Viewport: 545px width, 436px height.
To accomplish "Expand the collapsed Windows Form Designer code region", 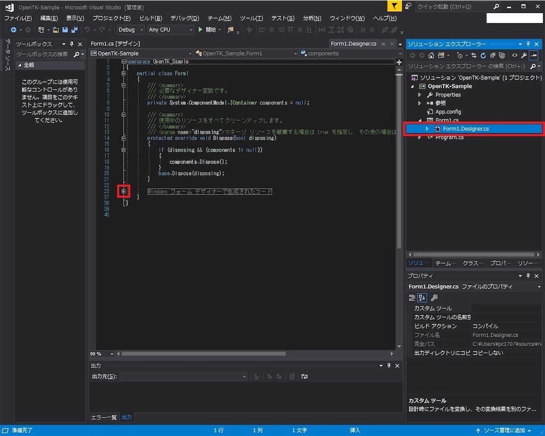I will pos(123,191).
